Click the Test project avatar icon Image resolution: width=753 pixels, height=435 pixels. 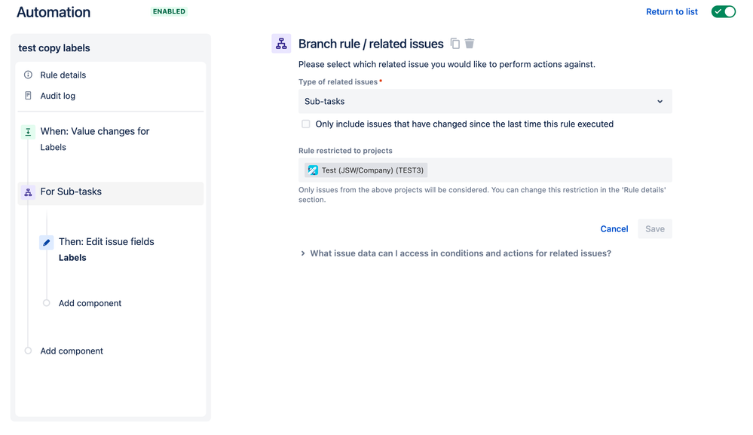click(x=313, y=170)
